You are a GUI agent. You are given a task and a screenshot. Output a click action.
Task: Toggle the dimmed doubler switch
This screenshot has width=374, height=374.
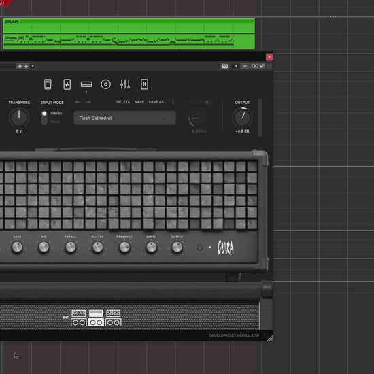[x=208, y=102]
